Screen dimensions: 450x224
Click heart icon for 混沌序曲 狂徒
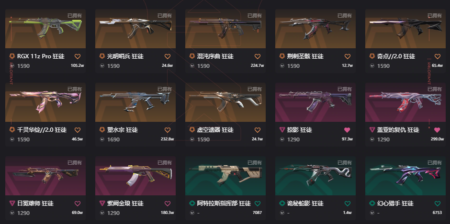click(x=258, y=56)
